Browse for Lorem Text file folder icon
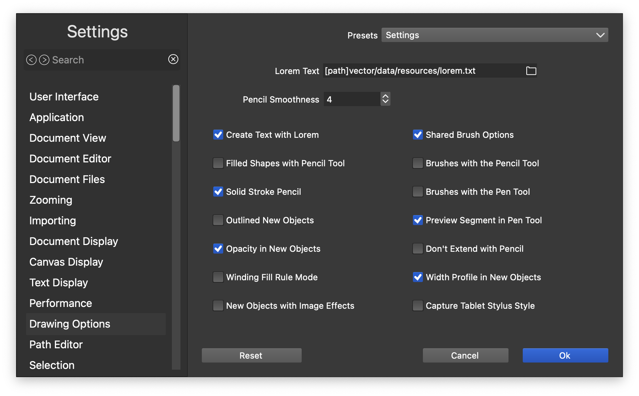This screenshot has width=639, height=396. 531,71
